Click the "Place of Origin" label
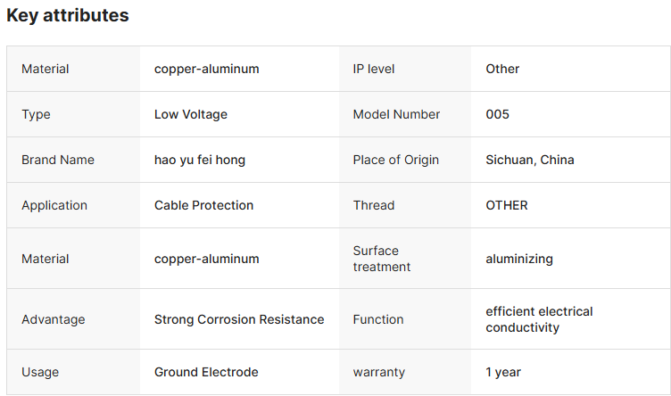This screenshot has height=396, width=671. click(396, 160)
